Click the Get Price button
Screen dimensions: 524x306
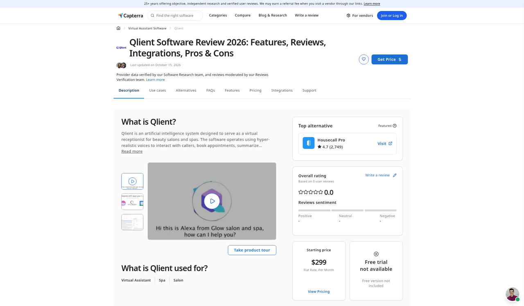(x=390, y=59)
